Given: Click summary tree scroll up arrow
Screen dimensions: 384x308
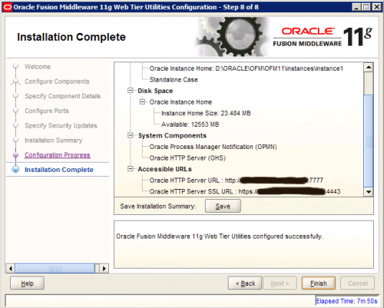Looking at the screenshot, I should pyautogui.click(x=369, y=67).
